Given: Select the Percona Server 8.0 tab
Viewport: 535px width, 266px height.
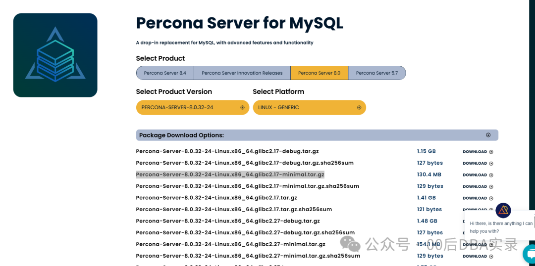Looking at the screenshot, I should pos(319,73).
